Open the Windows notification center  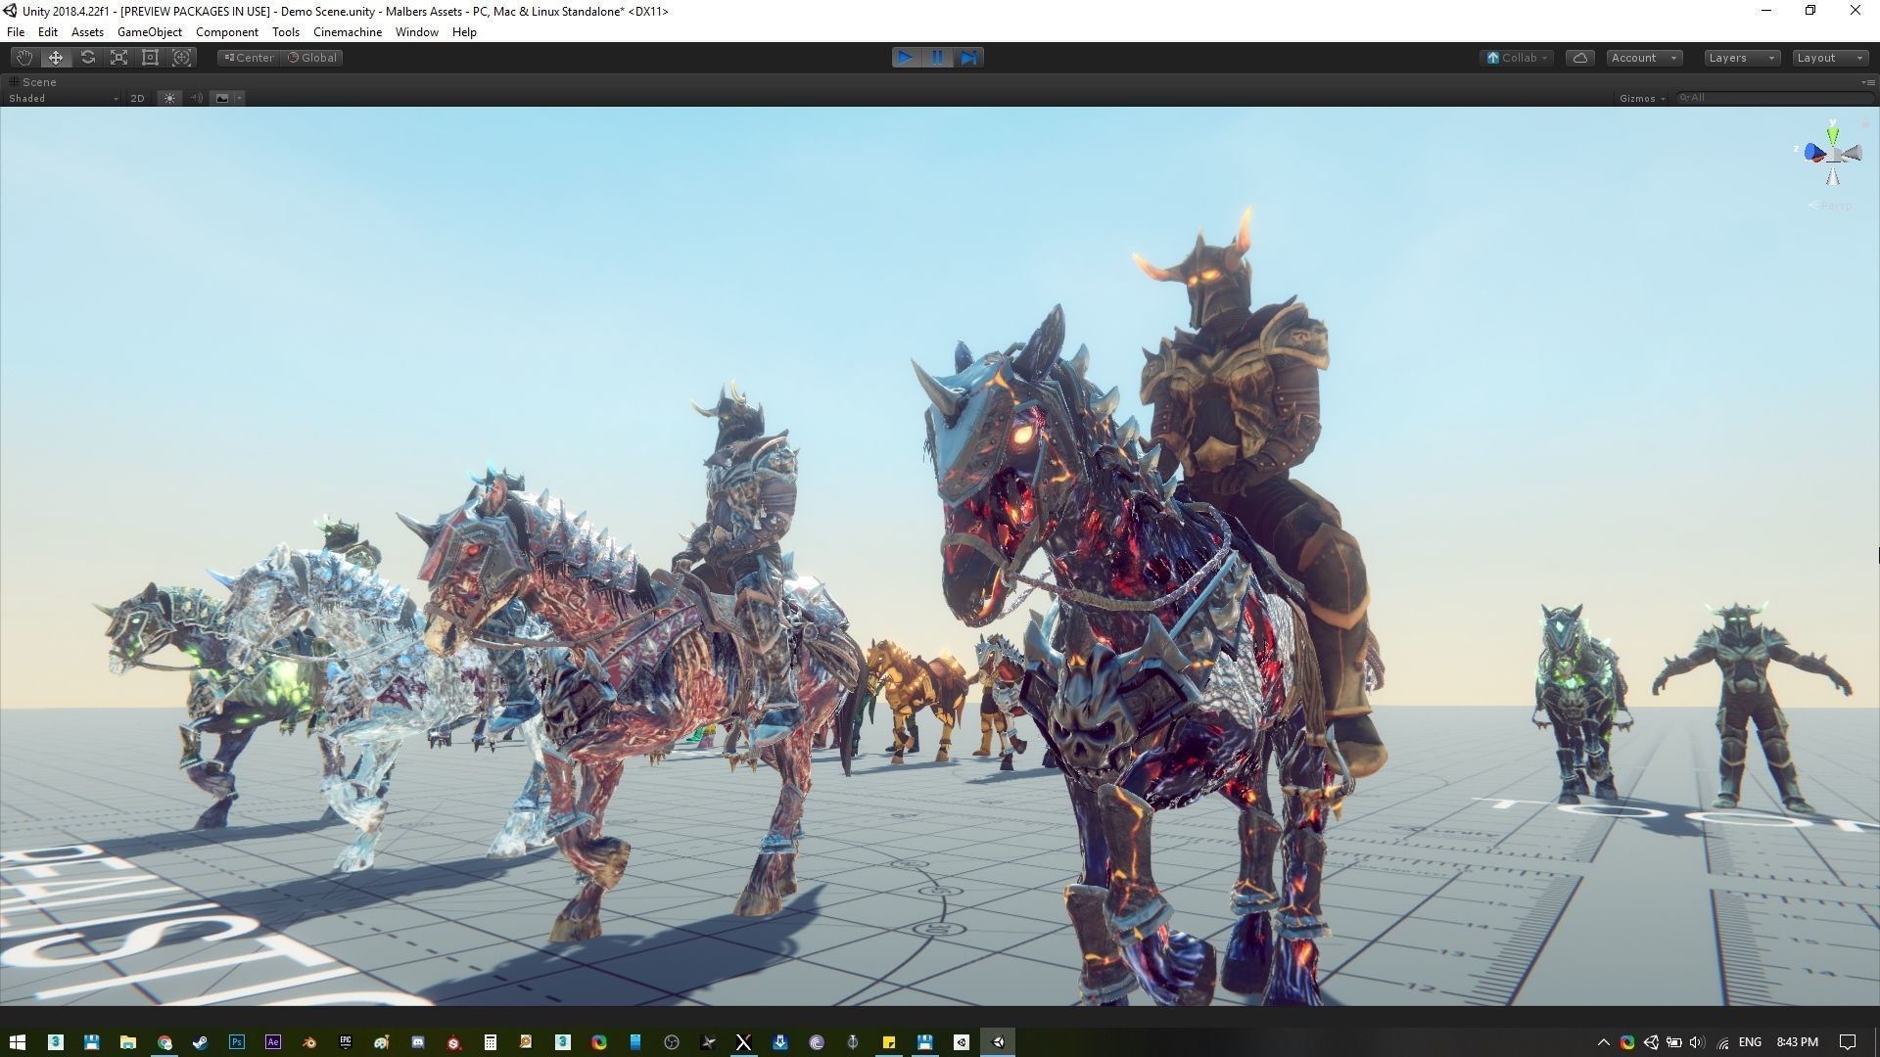1848,1042
